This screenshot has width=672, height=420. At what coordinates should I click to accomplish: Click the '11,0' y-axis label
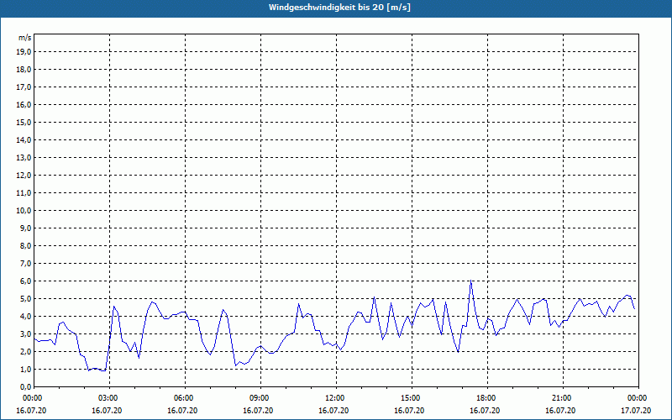click(x=24, y=193)
